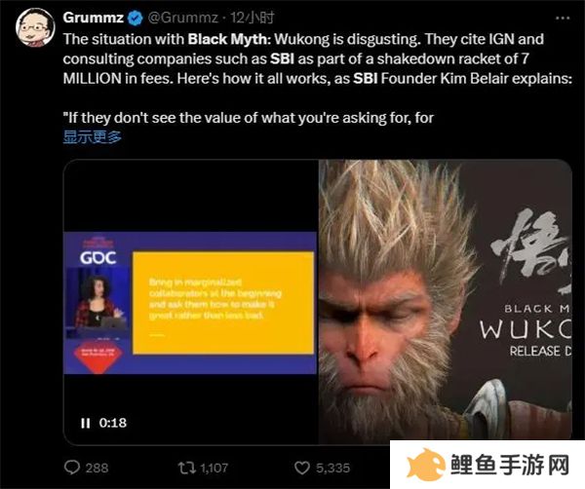
Task: Click the 5,335 likes count
Action: pos(333,468)
